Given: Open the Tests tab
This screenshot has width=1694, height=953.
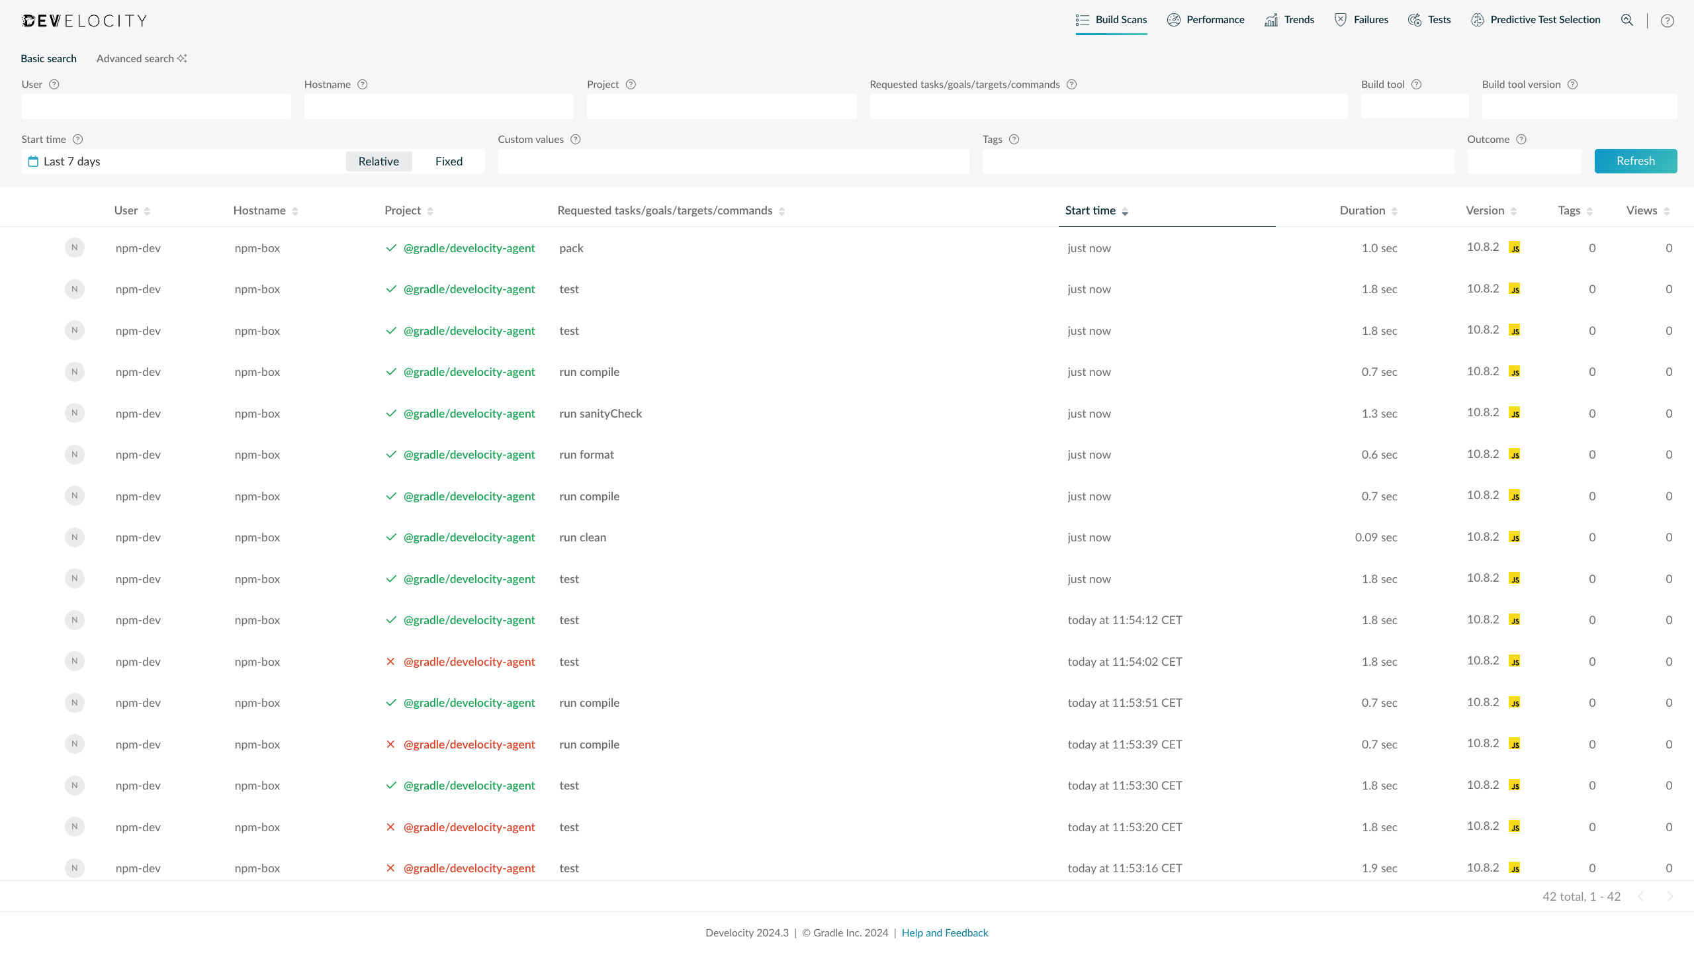Looking at the screenshot, I should [x=1429, y=20].
